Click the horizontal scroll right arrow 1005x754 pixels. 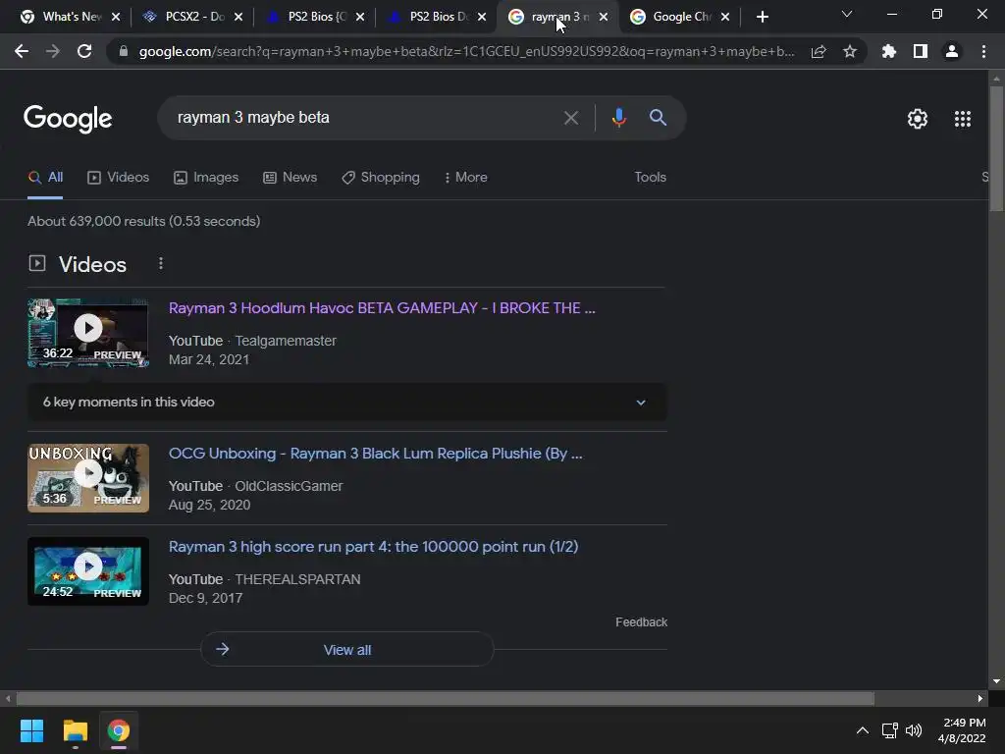(x=980, y=698)
